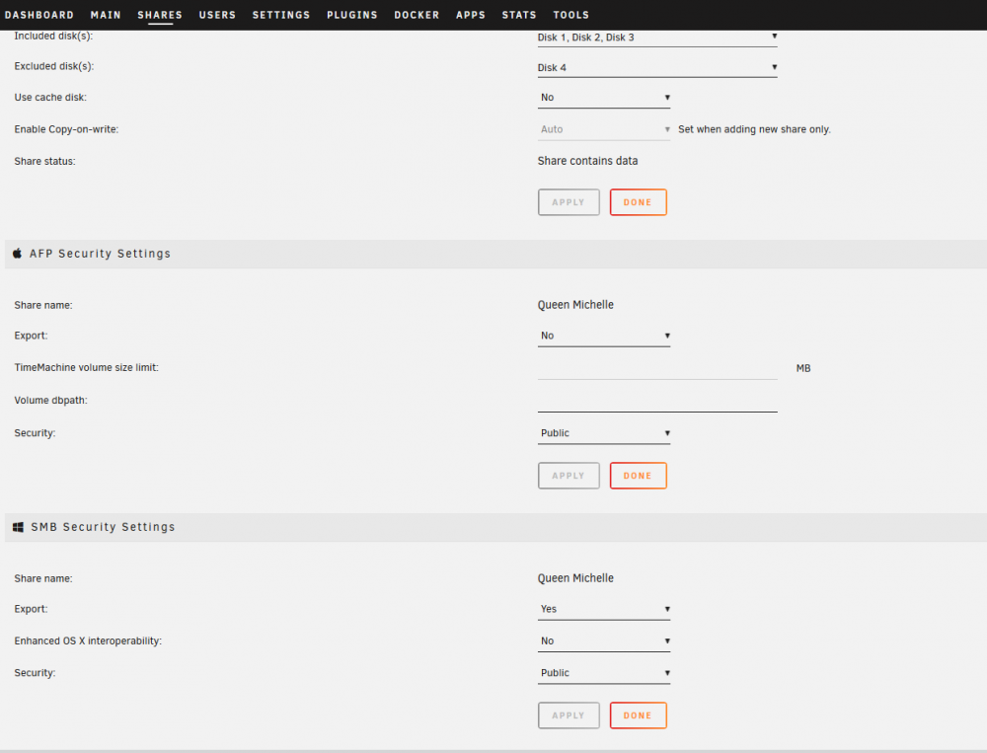This screenshot has height=753, width=987.
Task: Click the SMB Security Settings header
Action: [495, 527]
